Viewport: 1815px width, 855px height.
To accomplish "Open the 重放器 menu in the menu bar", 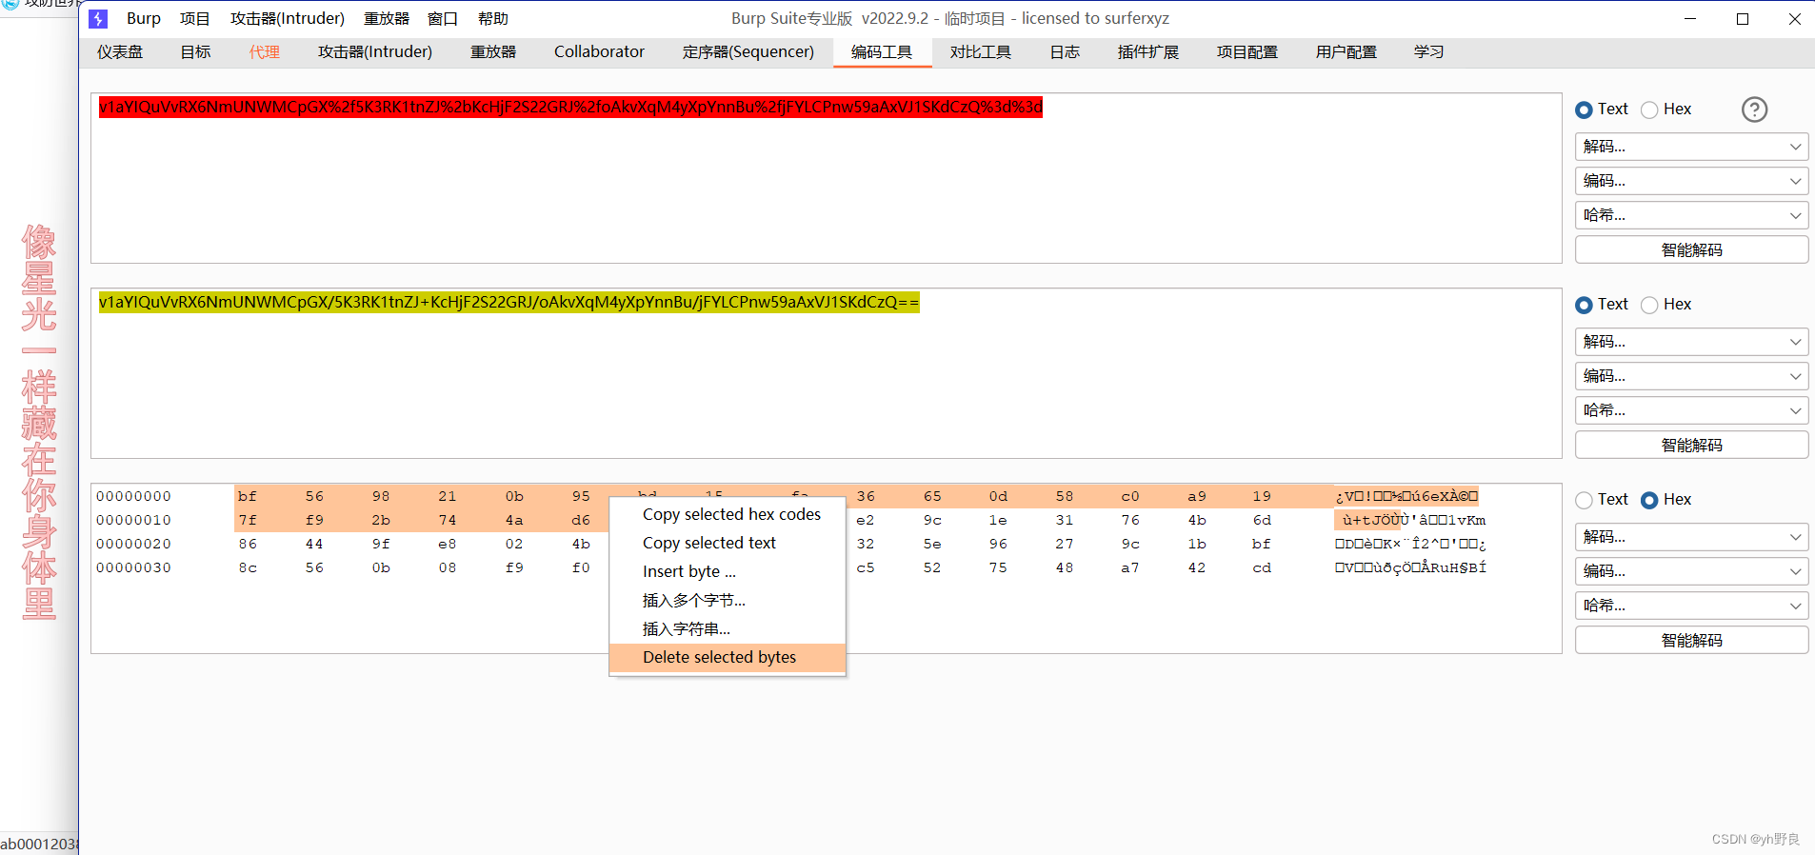I will point(387,18).
